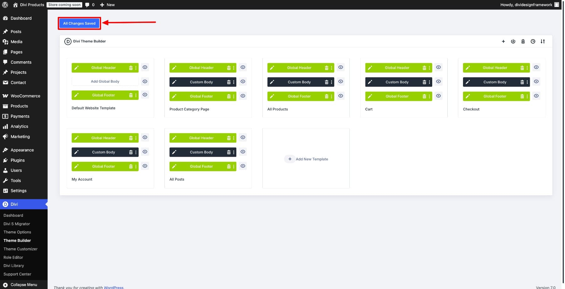Toggle Global Footer visibility in All Products template
The height and width of the screenshot is (289, 565).
click(x=341, y=96)
